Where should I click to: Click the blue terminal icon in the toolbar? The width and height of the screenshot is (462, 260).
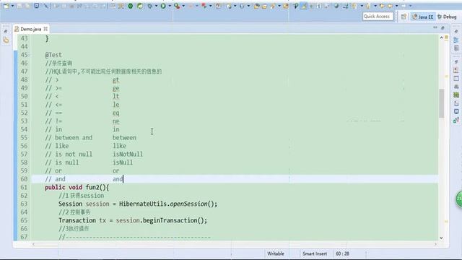tap(37, 6)
